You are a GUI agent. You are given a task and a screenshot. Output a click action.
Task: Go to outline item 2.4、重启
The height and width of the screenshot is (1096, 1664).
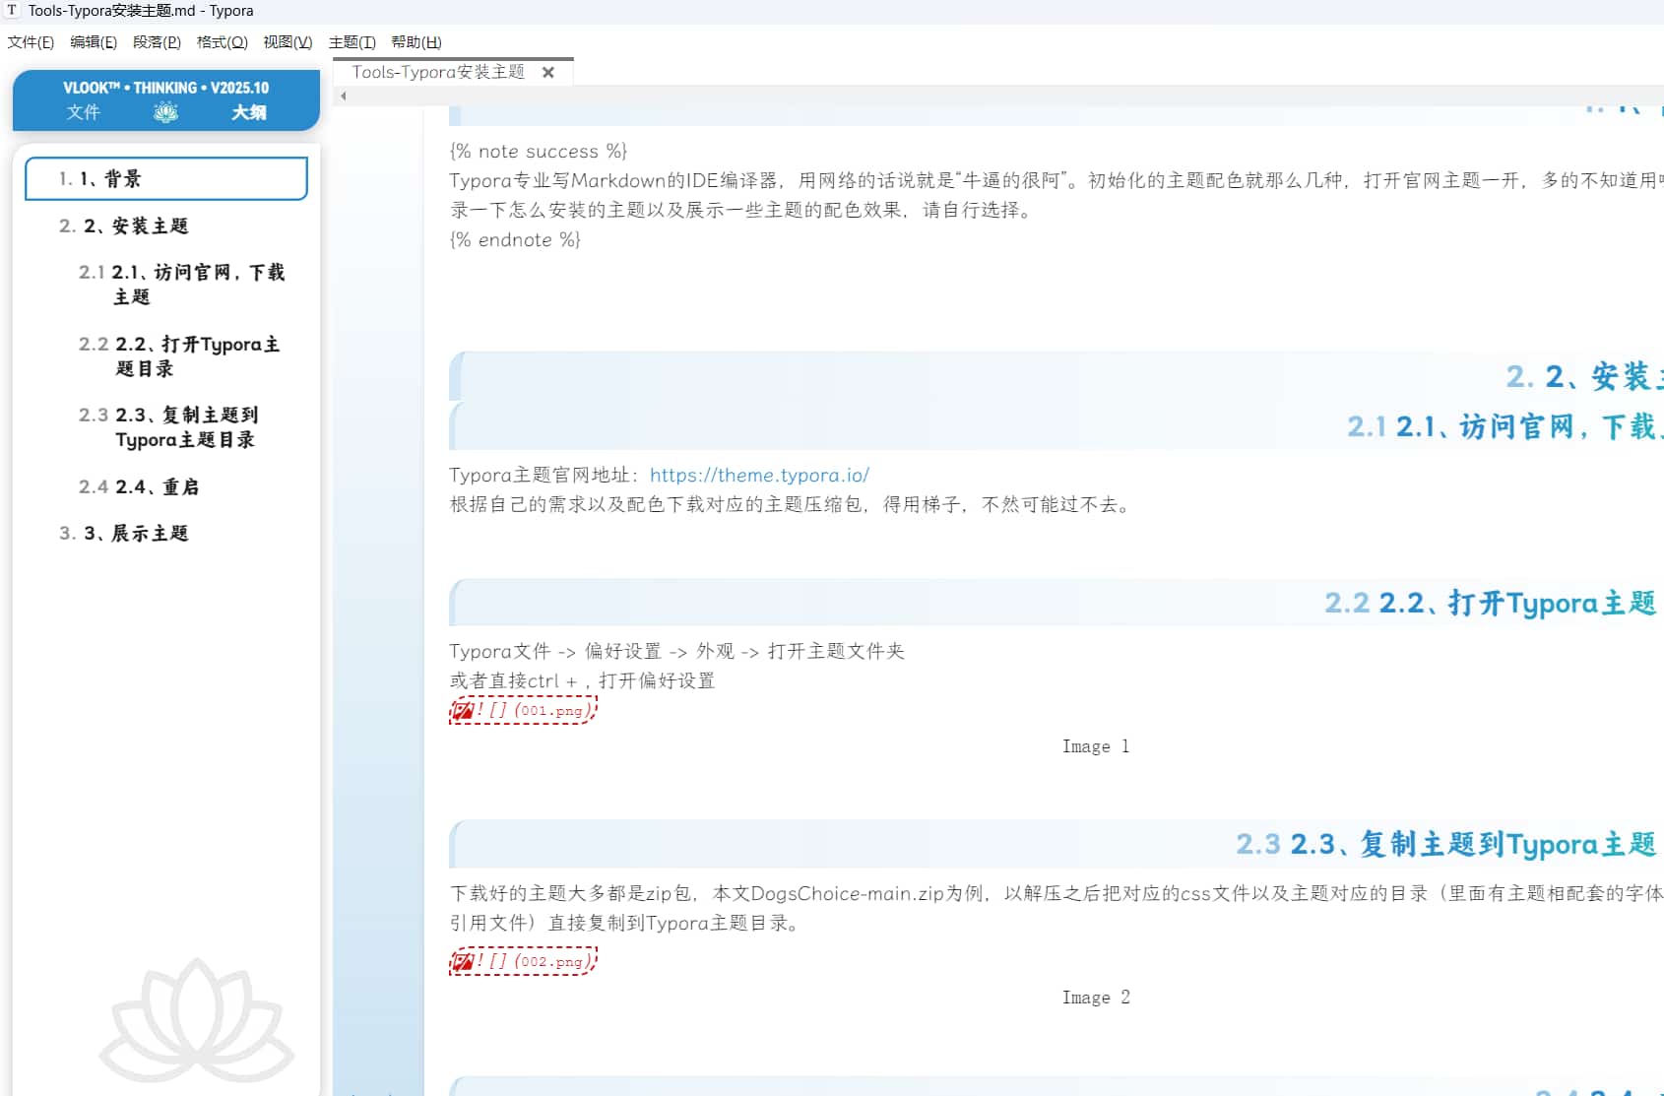coord(157,486)
